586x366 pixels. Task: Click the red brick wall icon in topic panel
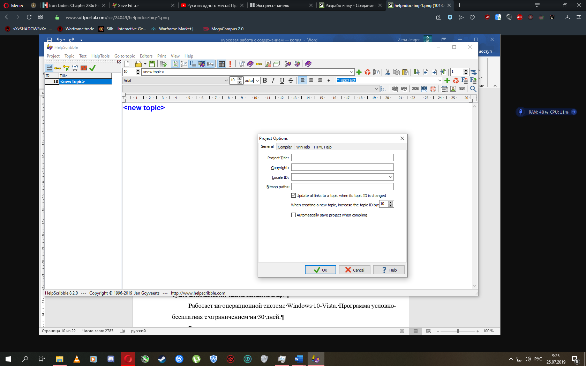point(84,68)
